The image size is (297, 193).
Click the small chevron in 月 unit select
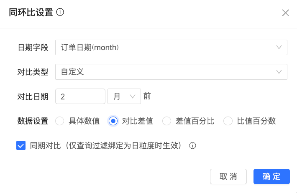click(133, 96)
